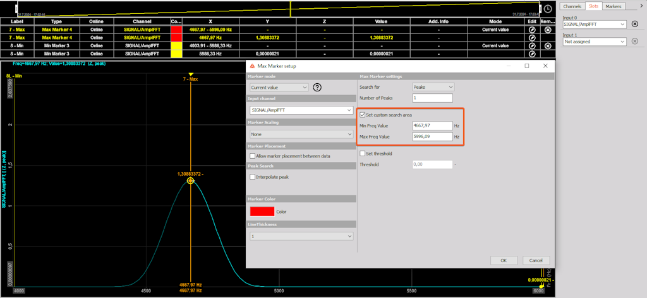Clear the Input 1 slot assignment
647x298 pixels.
coord(634,41)
